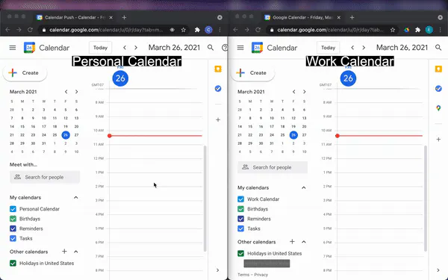Toggle Birthdays checkbox in Personal Calendar window
448x280 pixels.
coord(13,219)
